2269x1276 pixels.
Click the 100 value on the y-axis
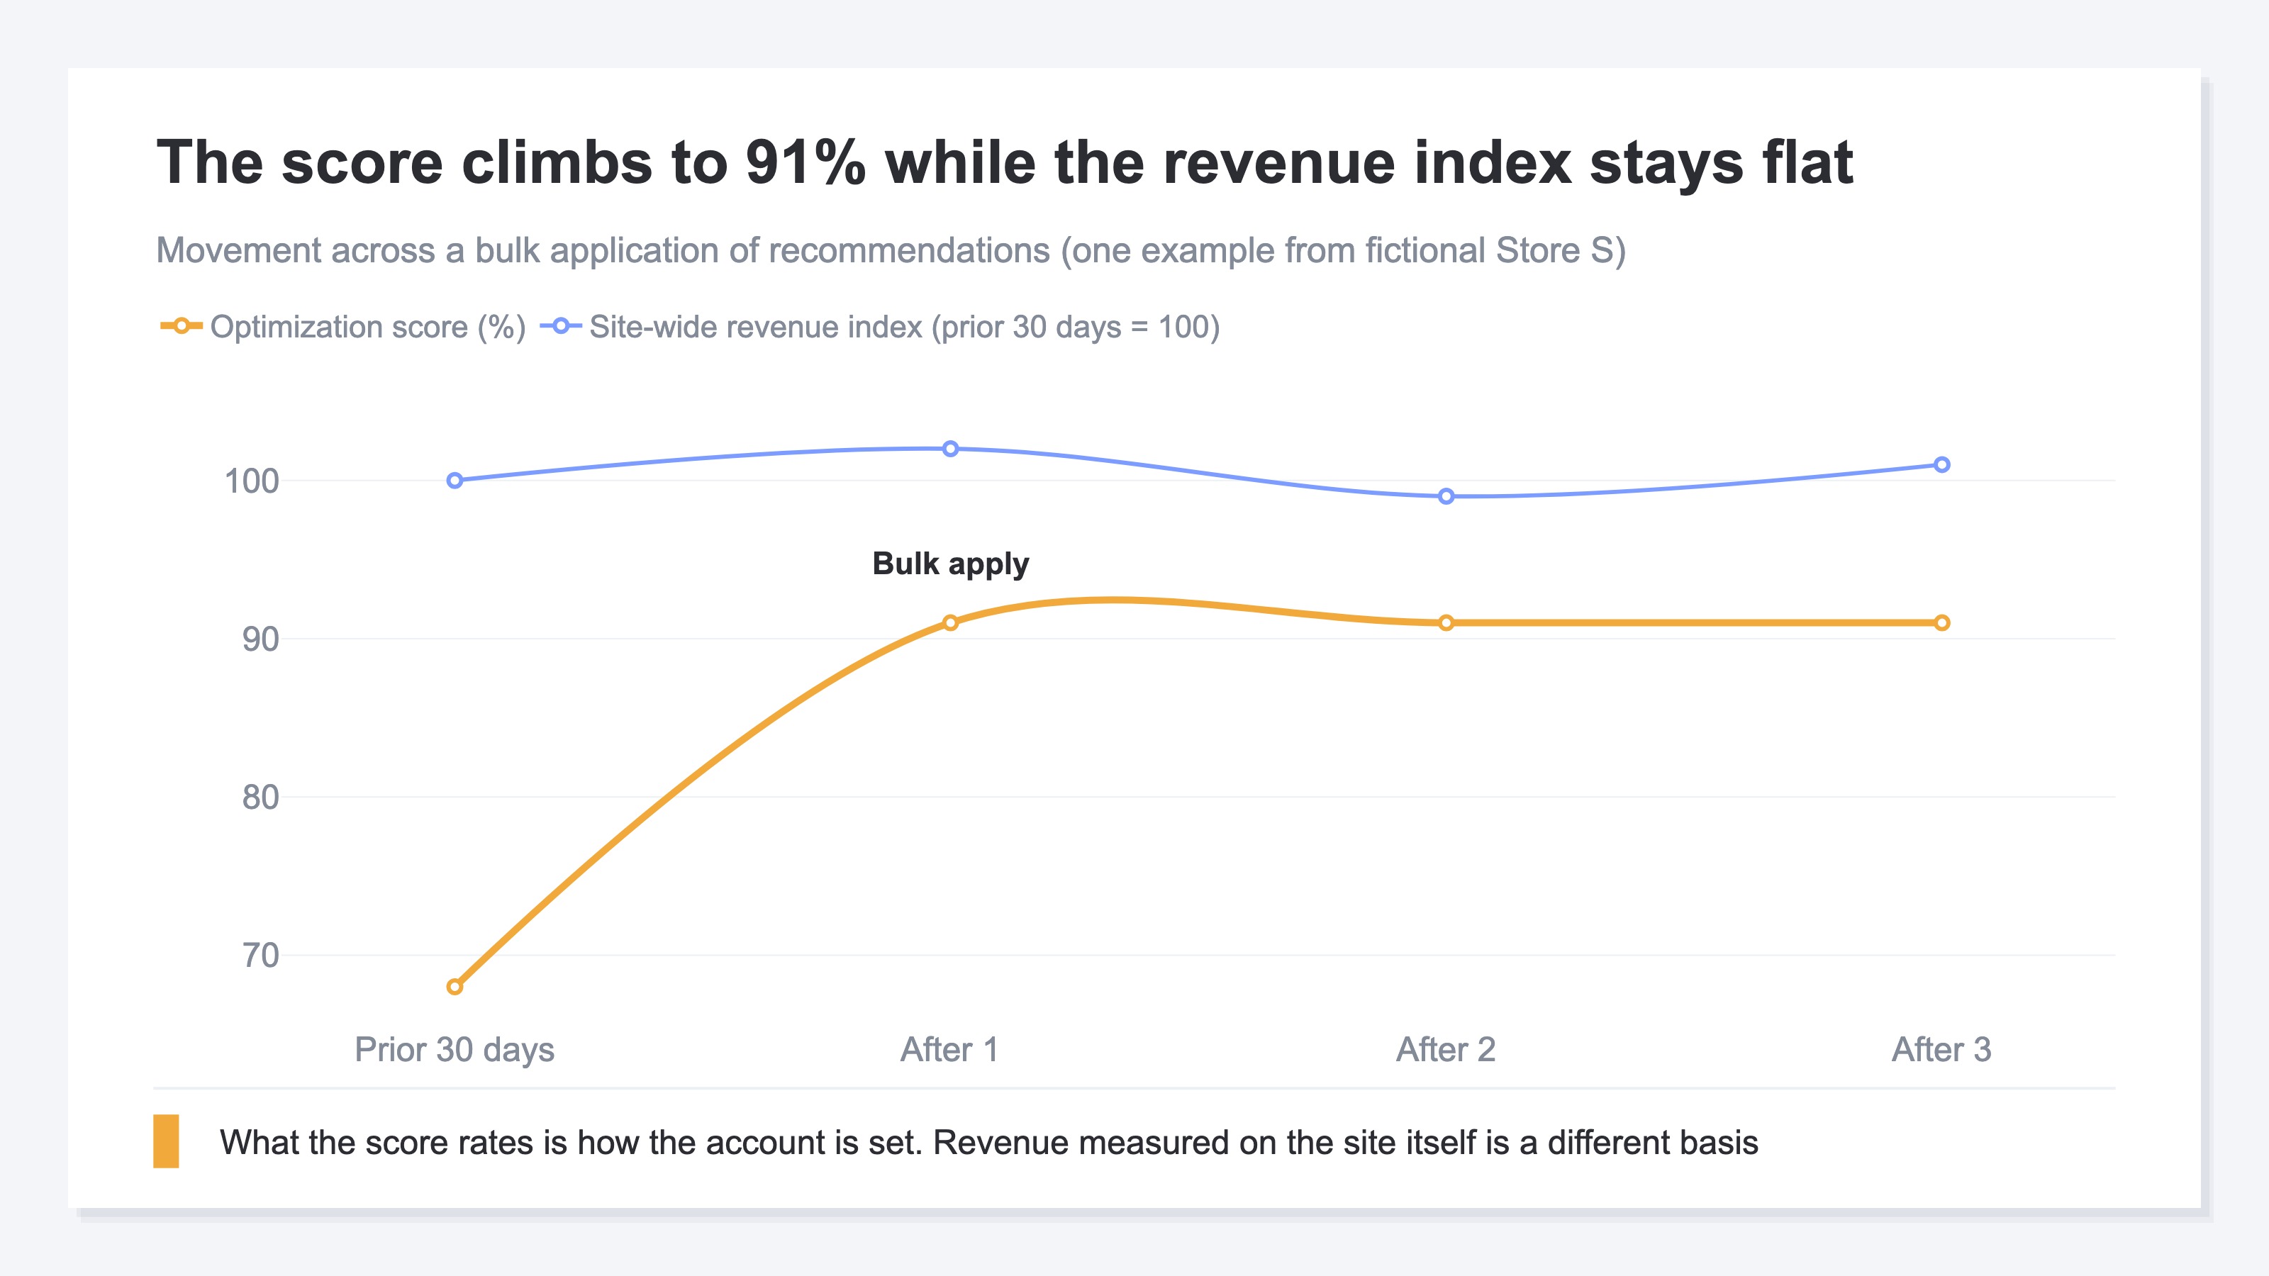(252, 482)
